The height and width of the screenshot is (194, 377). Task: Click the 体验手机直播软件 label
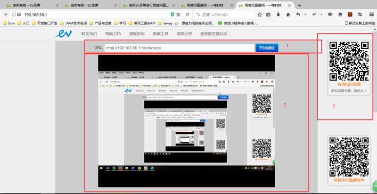pos(349,180)
